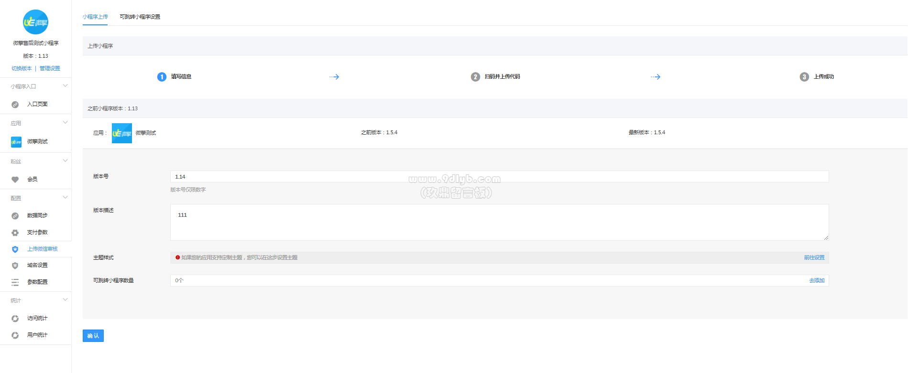The width and height of the screenshot is (908, 373).
Task: Collapse the 应用 sidebar section
Action: click(65, 123)
